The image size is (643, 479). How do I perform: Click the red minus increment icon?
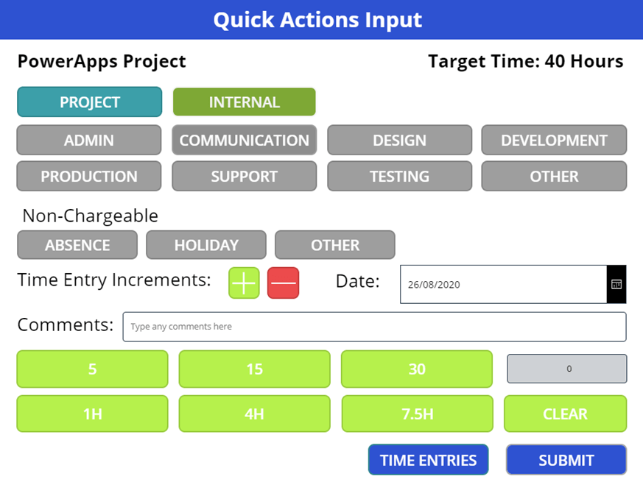click(x=283, y=283)
